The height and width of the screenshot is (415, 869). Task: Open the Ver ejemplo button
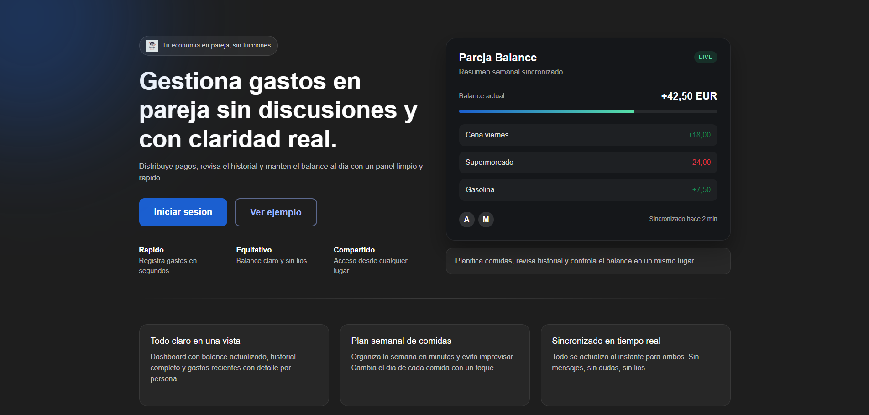276,212
